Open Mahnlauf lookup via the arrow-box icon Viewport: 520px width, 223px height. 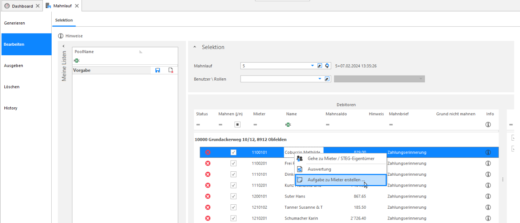320,66
